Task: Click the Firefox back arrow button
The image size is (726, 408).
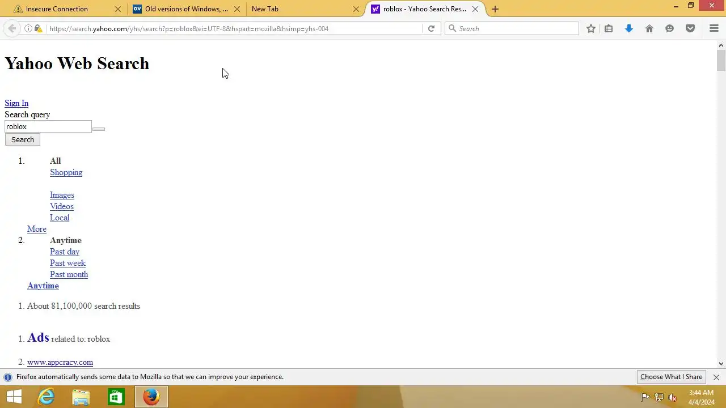Action: (x=12, y=28)
